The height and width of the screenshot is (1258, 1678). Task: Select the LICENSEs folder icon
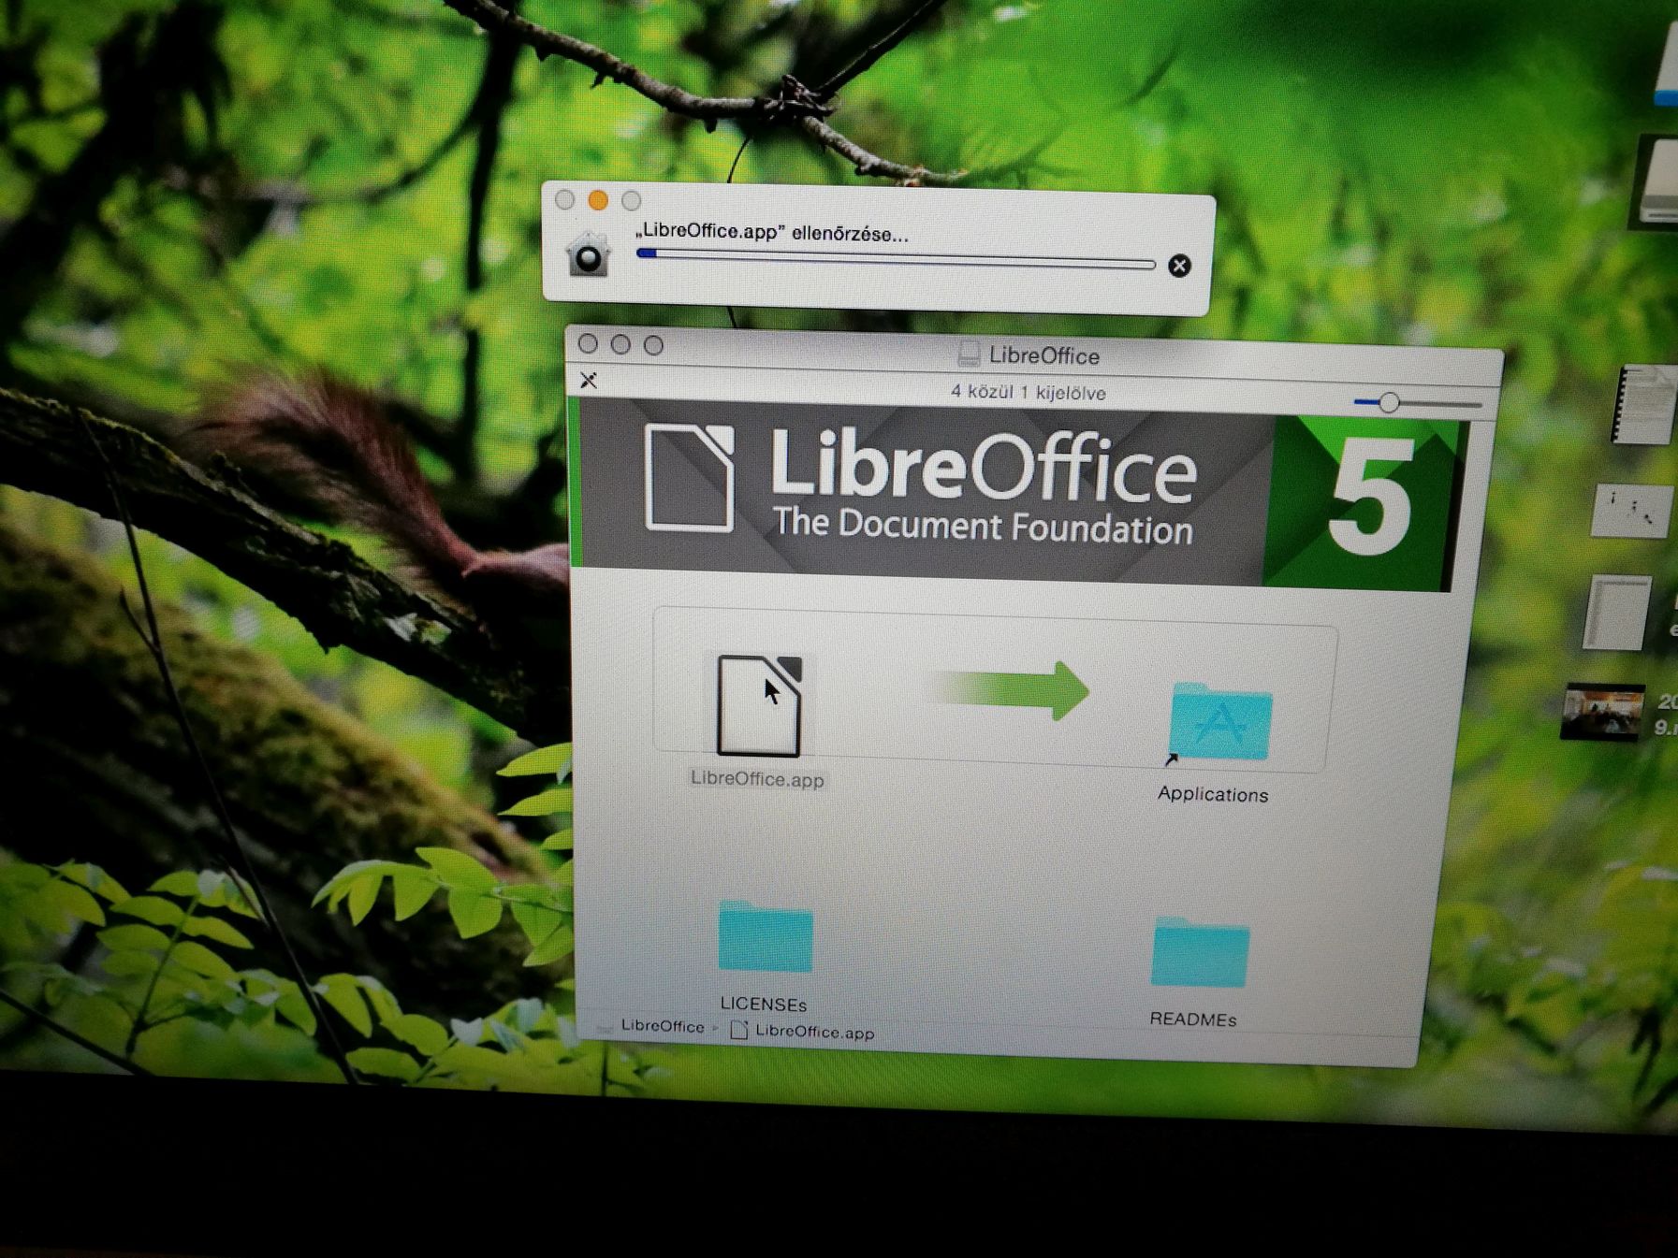[x=765, y=937]
